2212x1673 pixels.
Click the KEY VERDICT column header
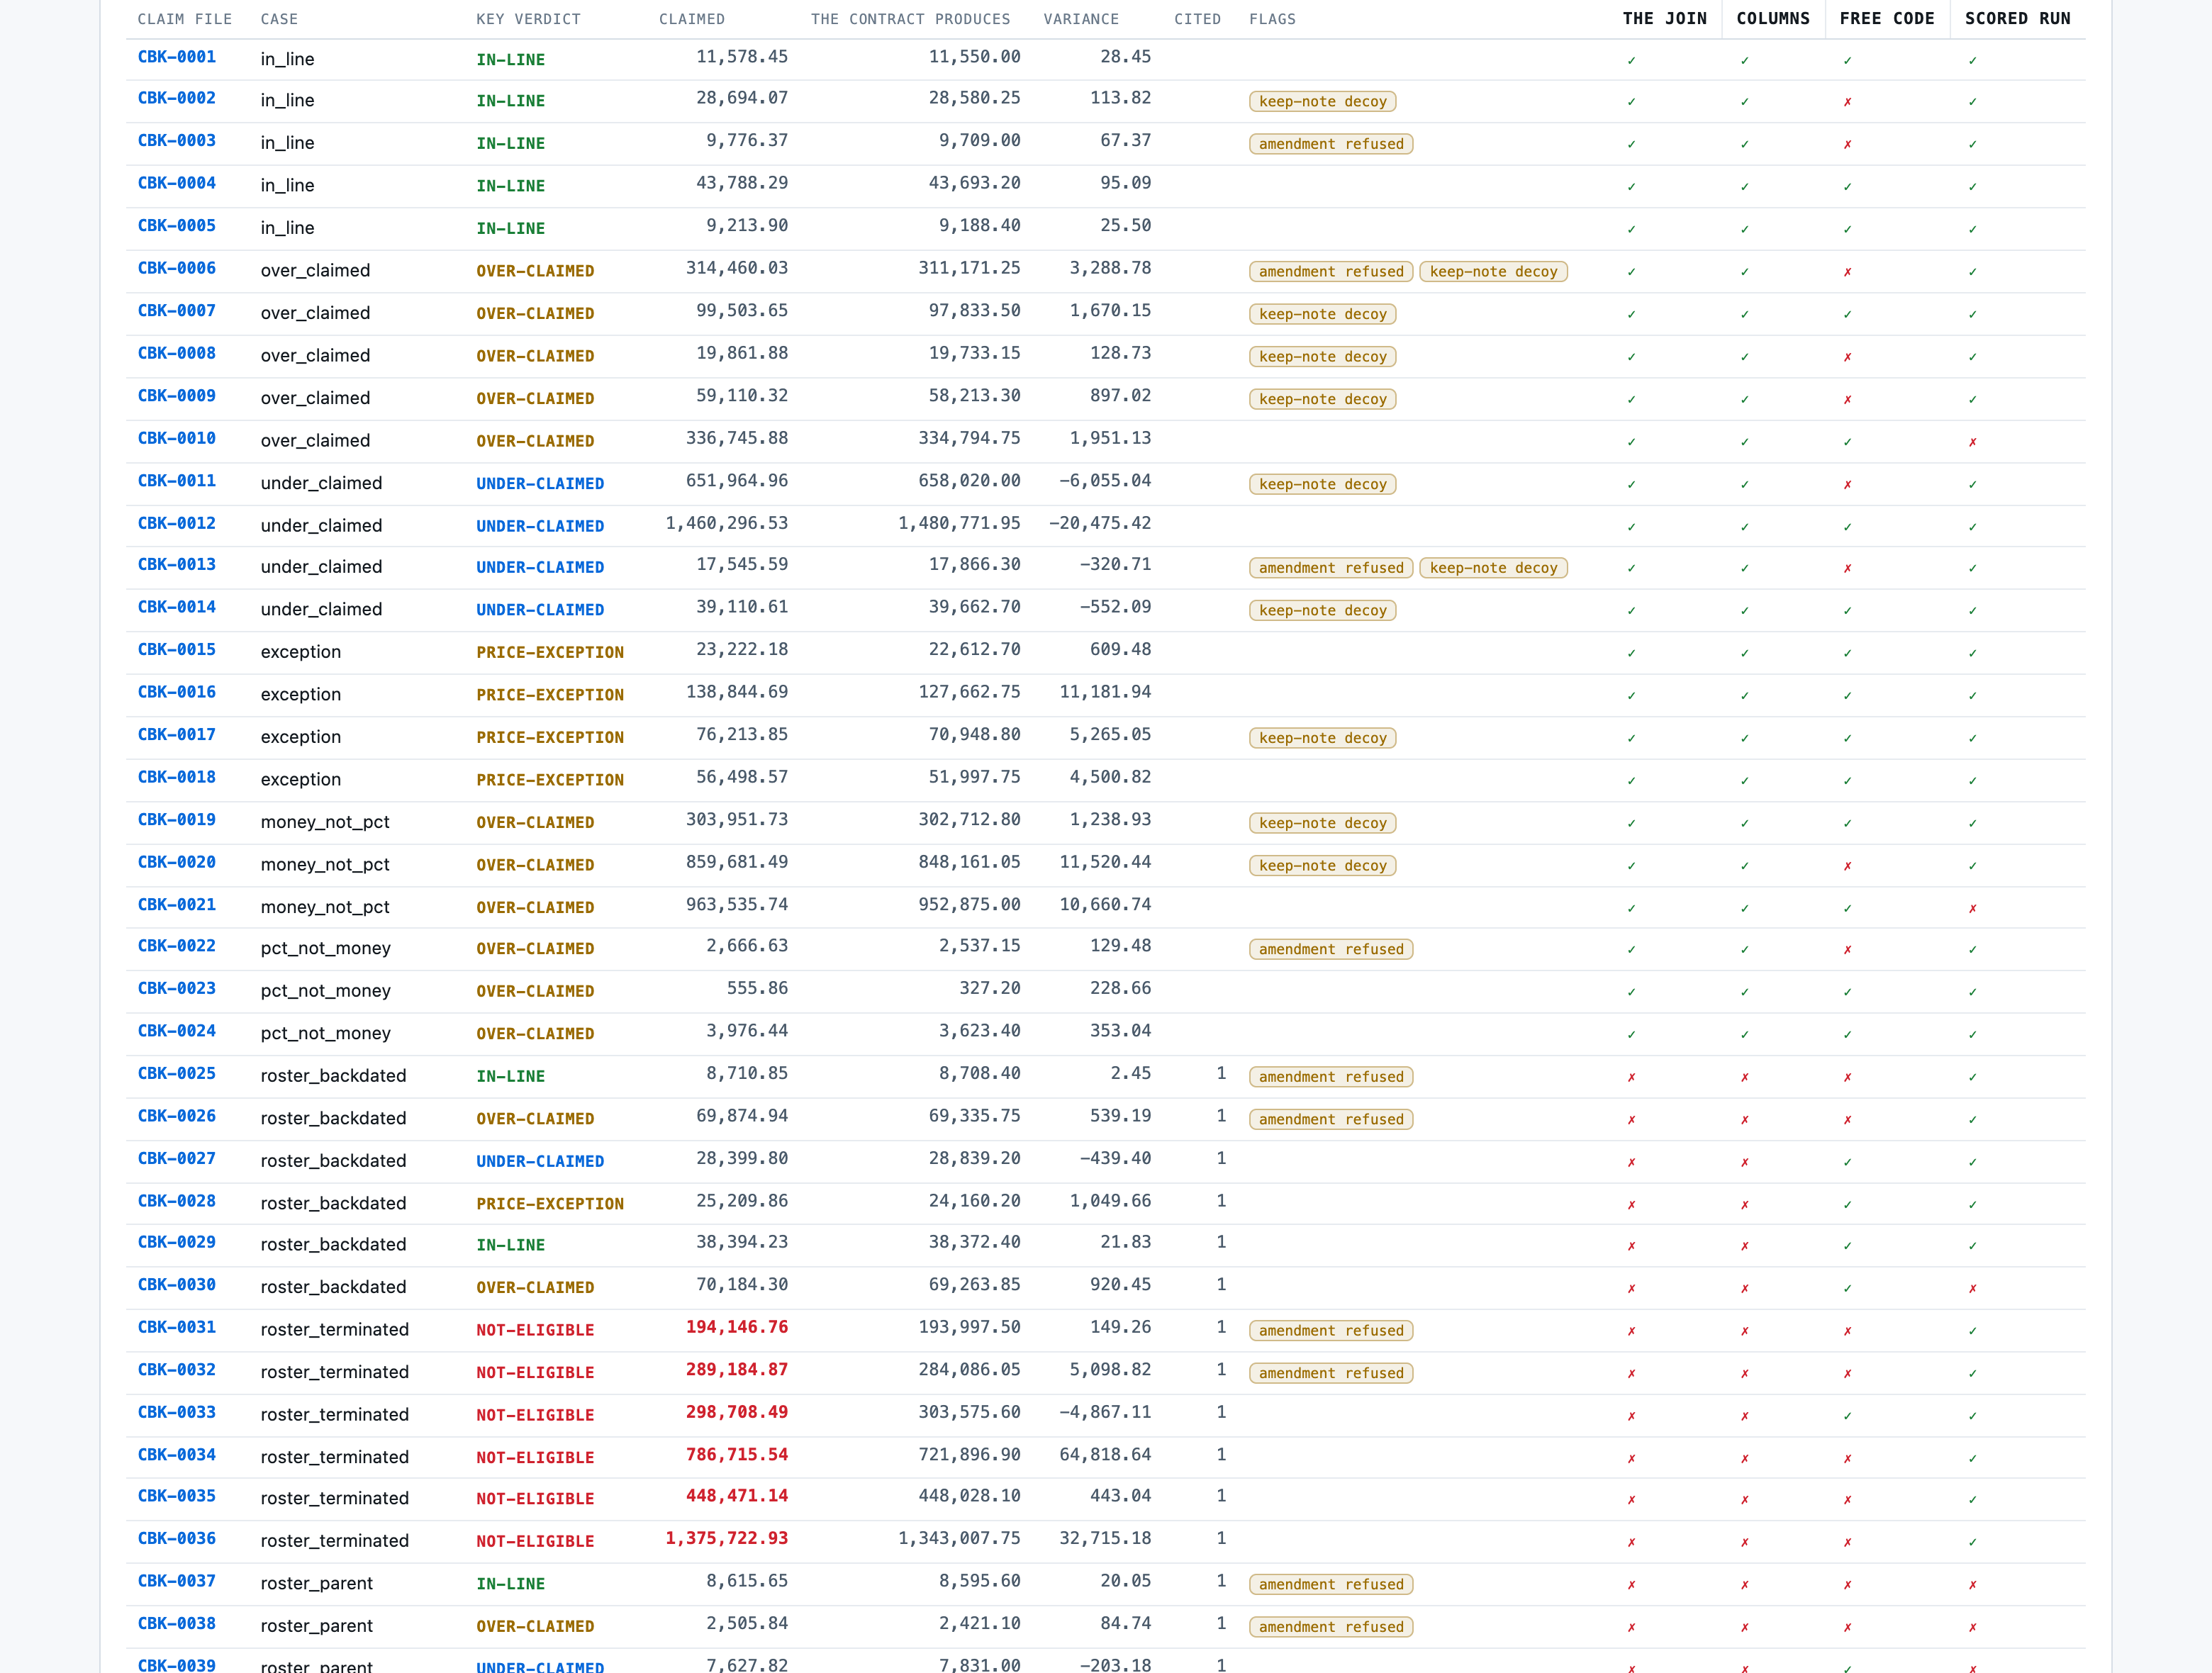click(528, 19)
